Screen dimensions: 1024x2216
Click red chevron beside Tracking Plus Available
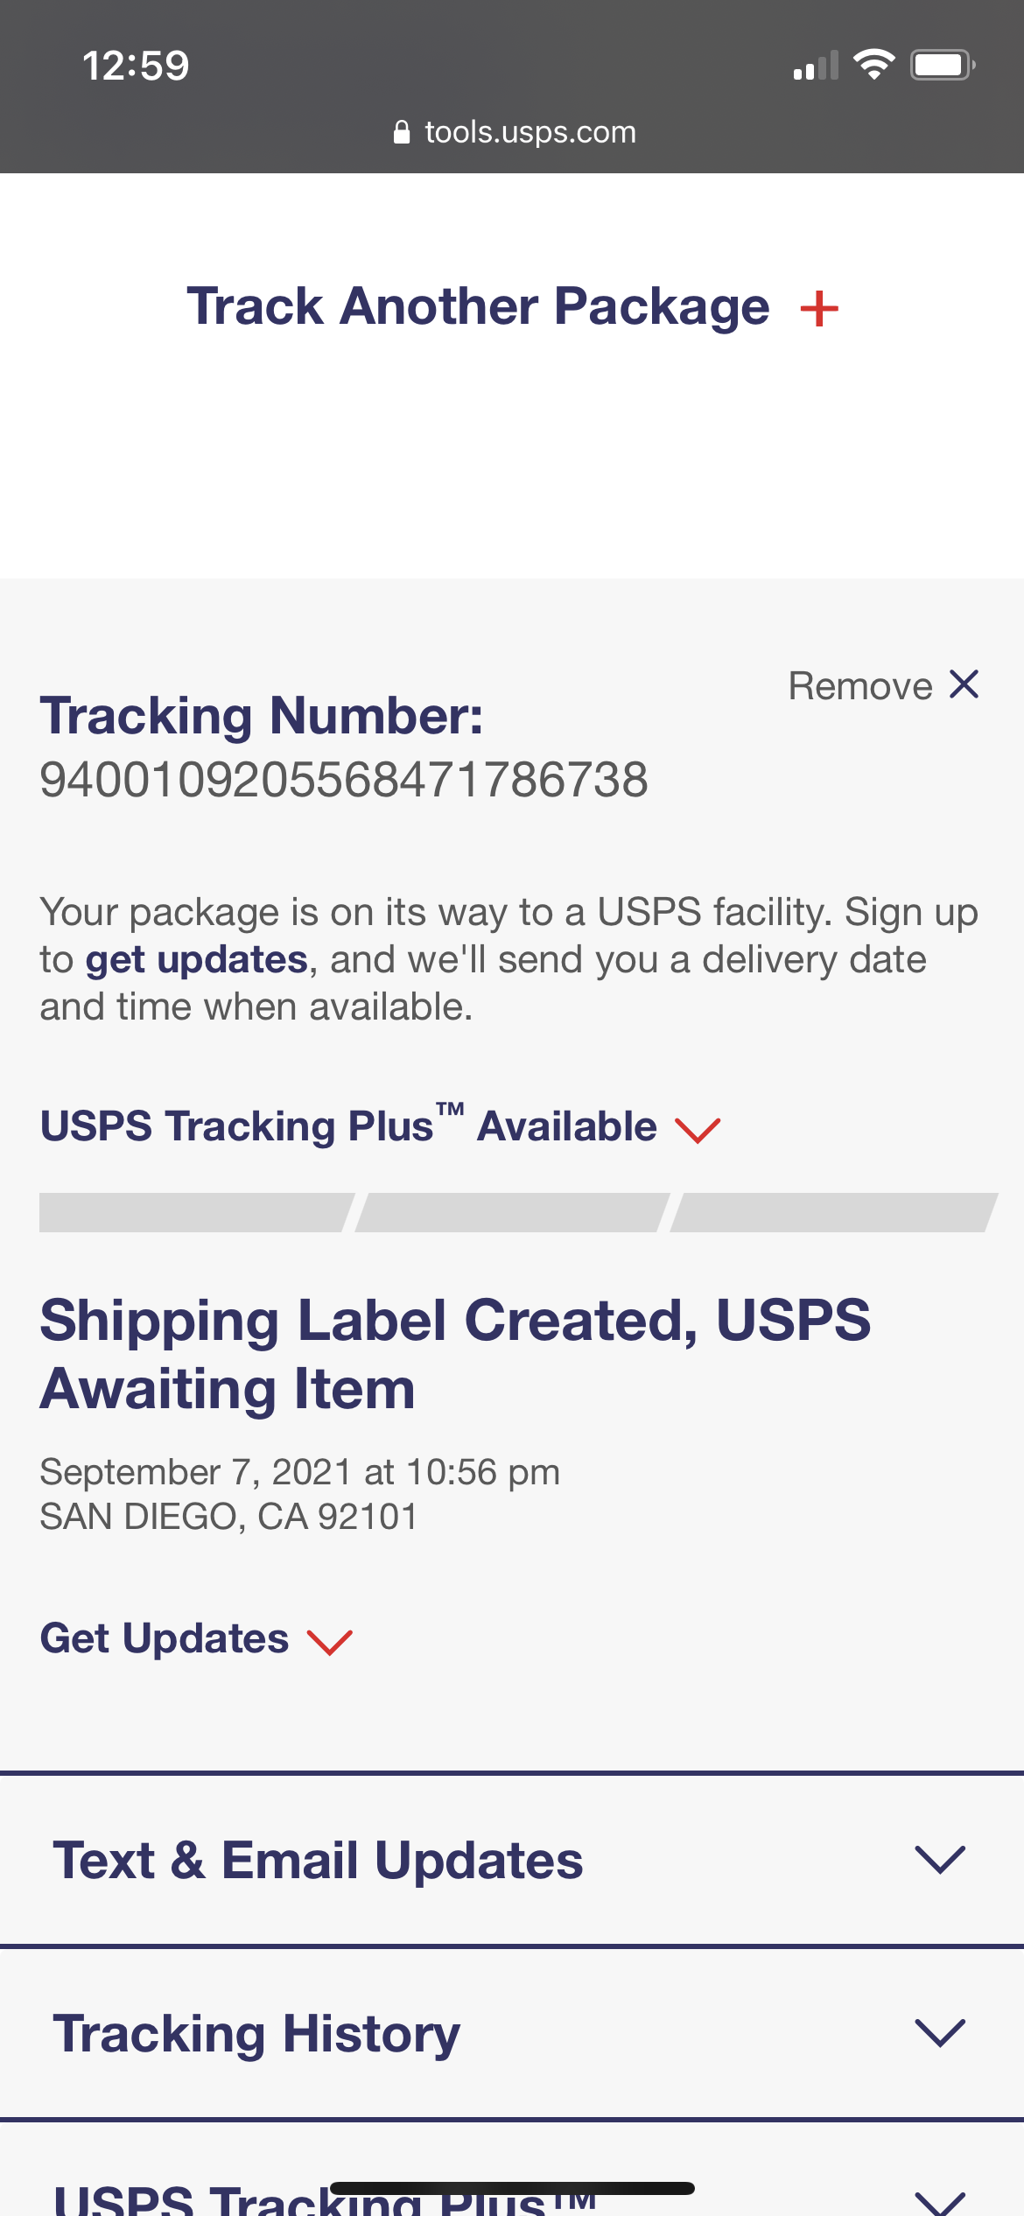698,1130
